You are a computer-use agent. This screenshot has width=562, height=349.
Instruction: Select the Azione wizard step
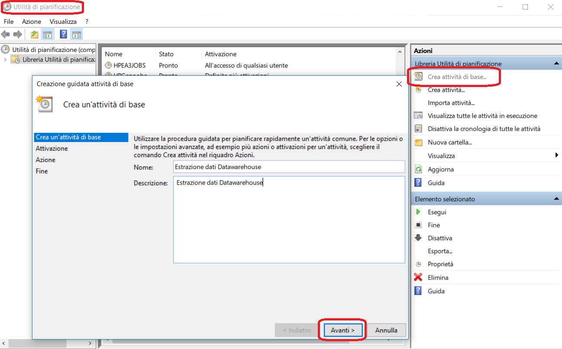point(45,160)
